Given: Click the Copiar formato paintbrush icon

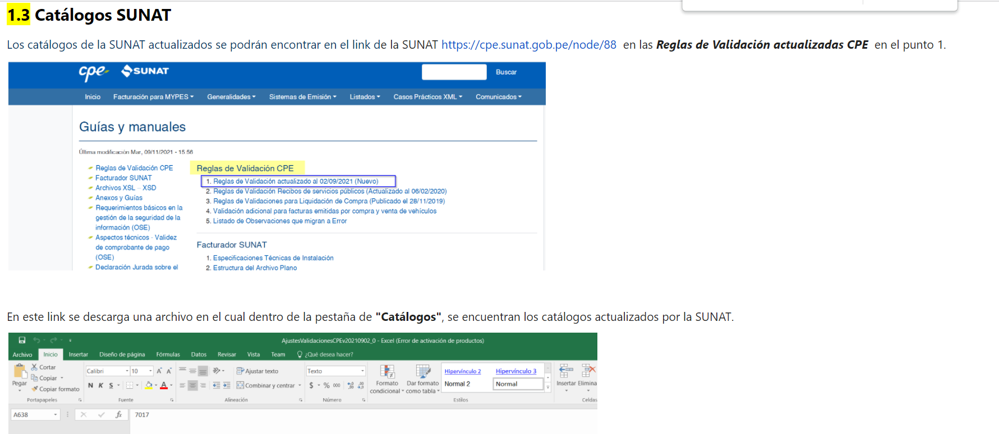Looking at the screenshot, I should (x=35, y=389).
